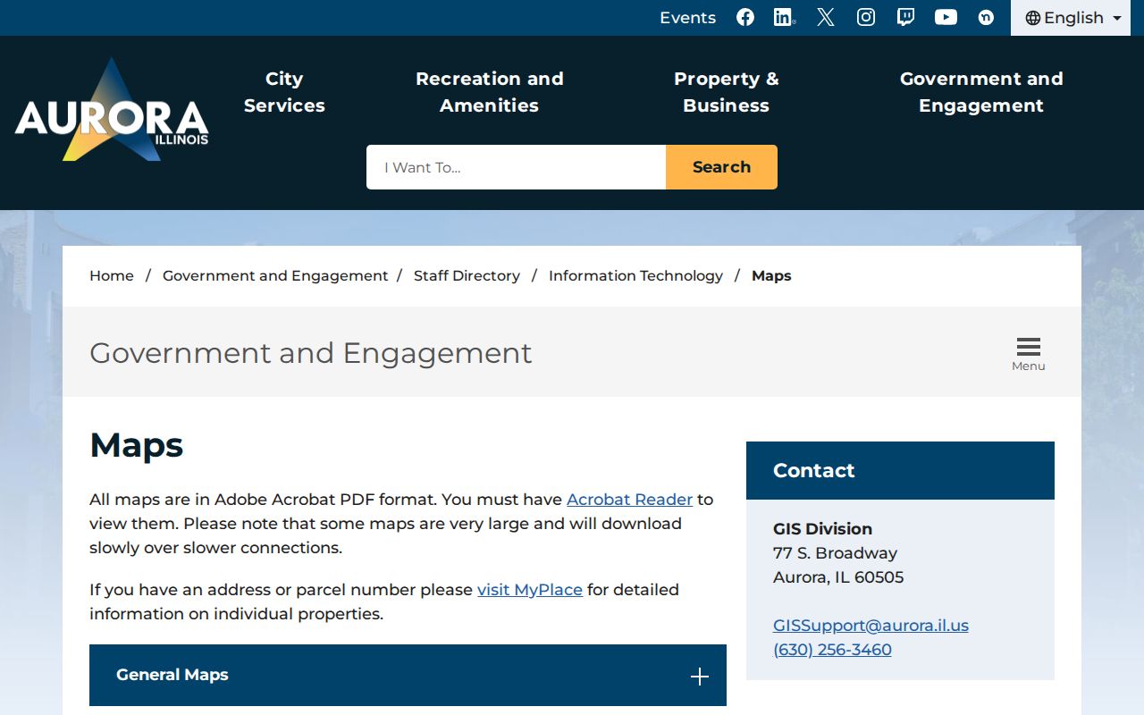
Task: Open Information Technology breadcrumb
Action: tap(635, 275)
